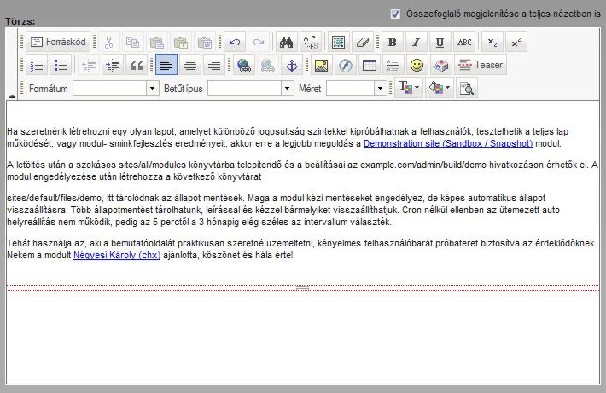This screenshot has width=606, height=393.
Task: Insert anchor icon
Action: click(292, 65)
